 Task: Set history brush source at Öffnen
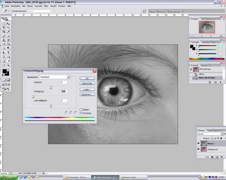point(191,74)
